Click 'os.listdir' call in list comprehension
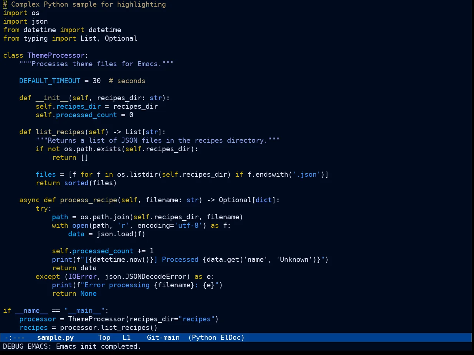Screen dimensions: 474x355 (137, 175)
